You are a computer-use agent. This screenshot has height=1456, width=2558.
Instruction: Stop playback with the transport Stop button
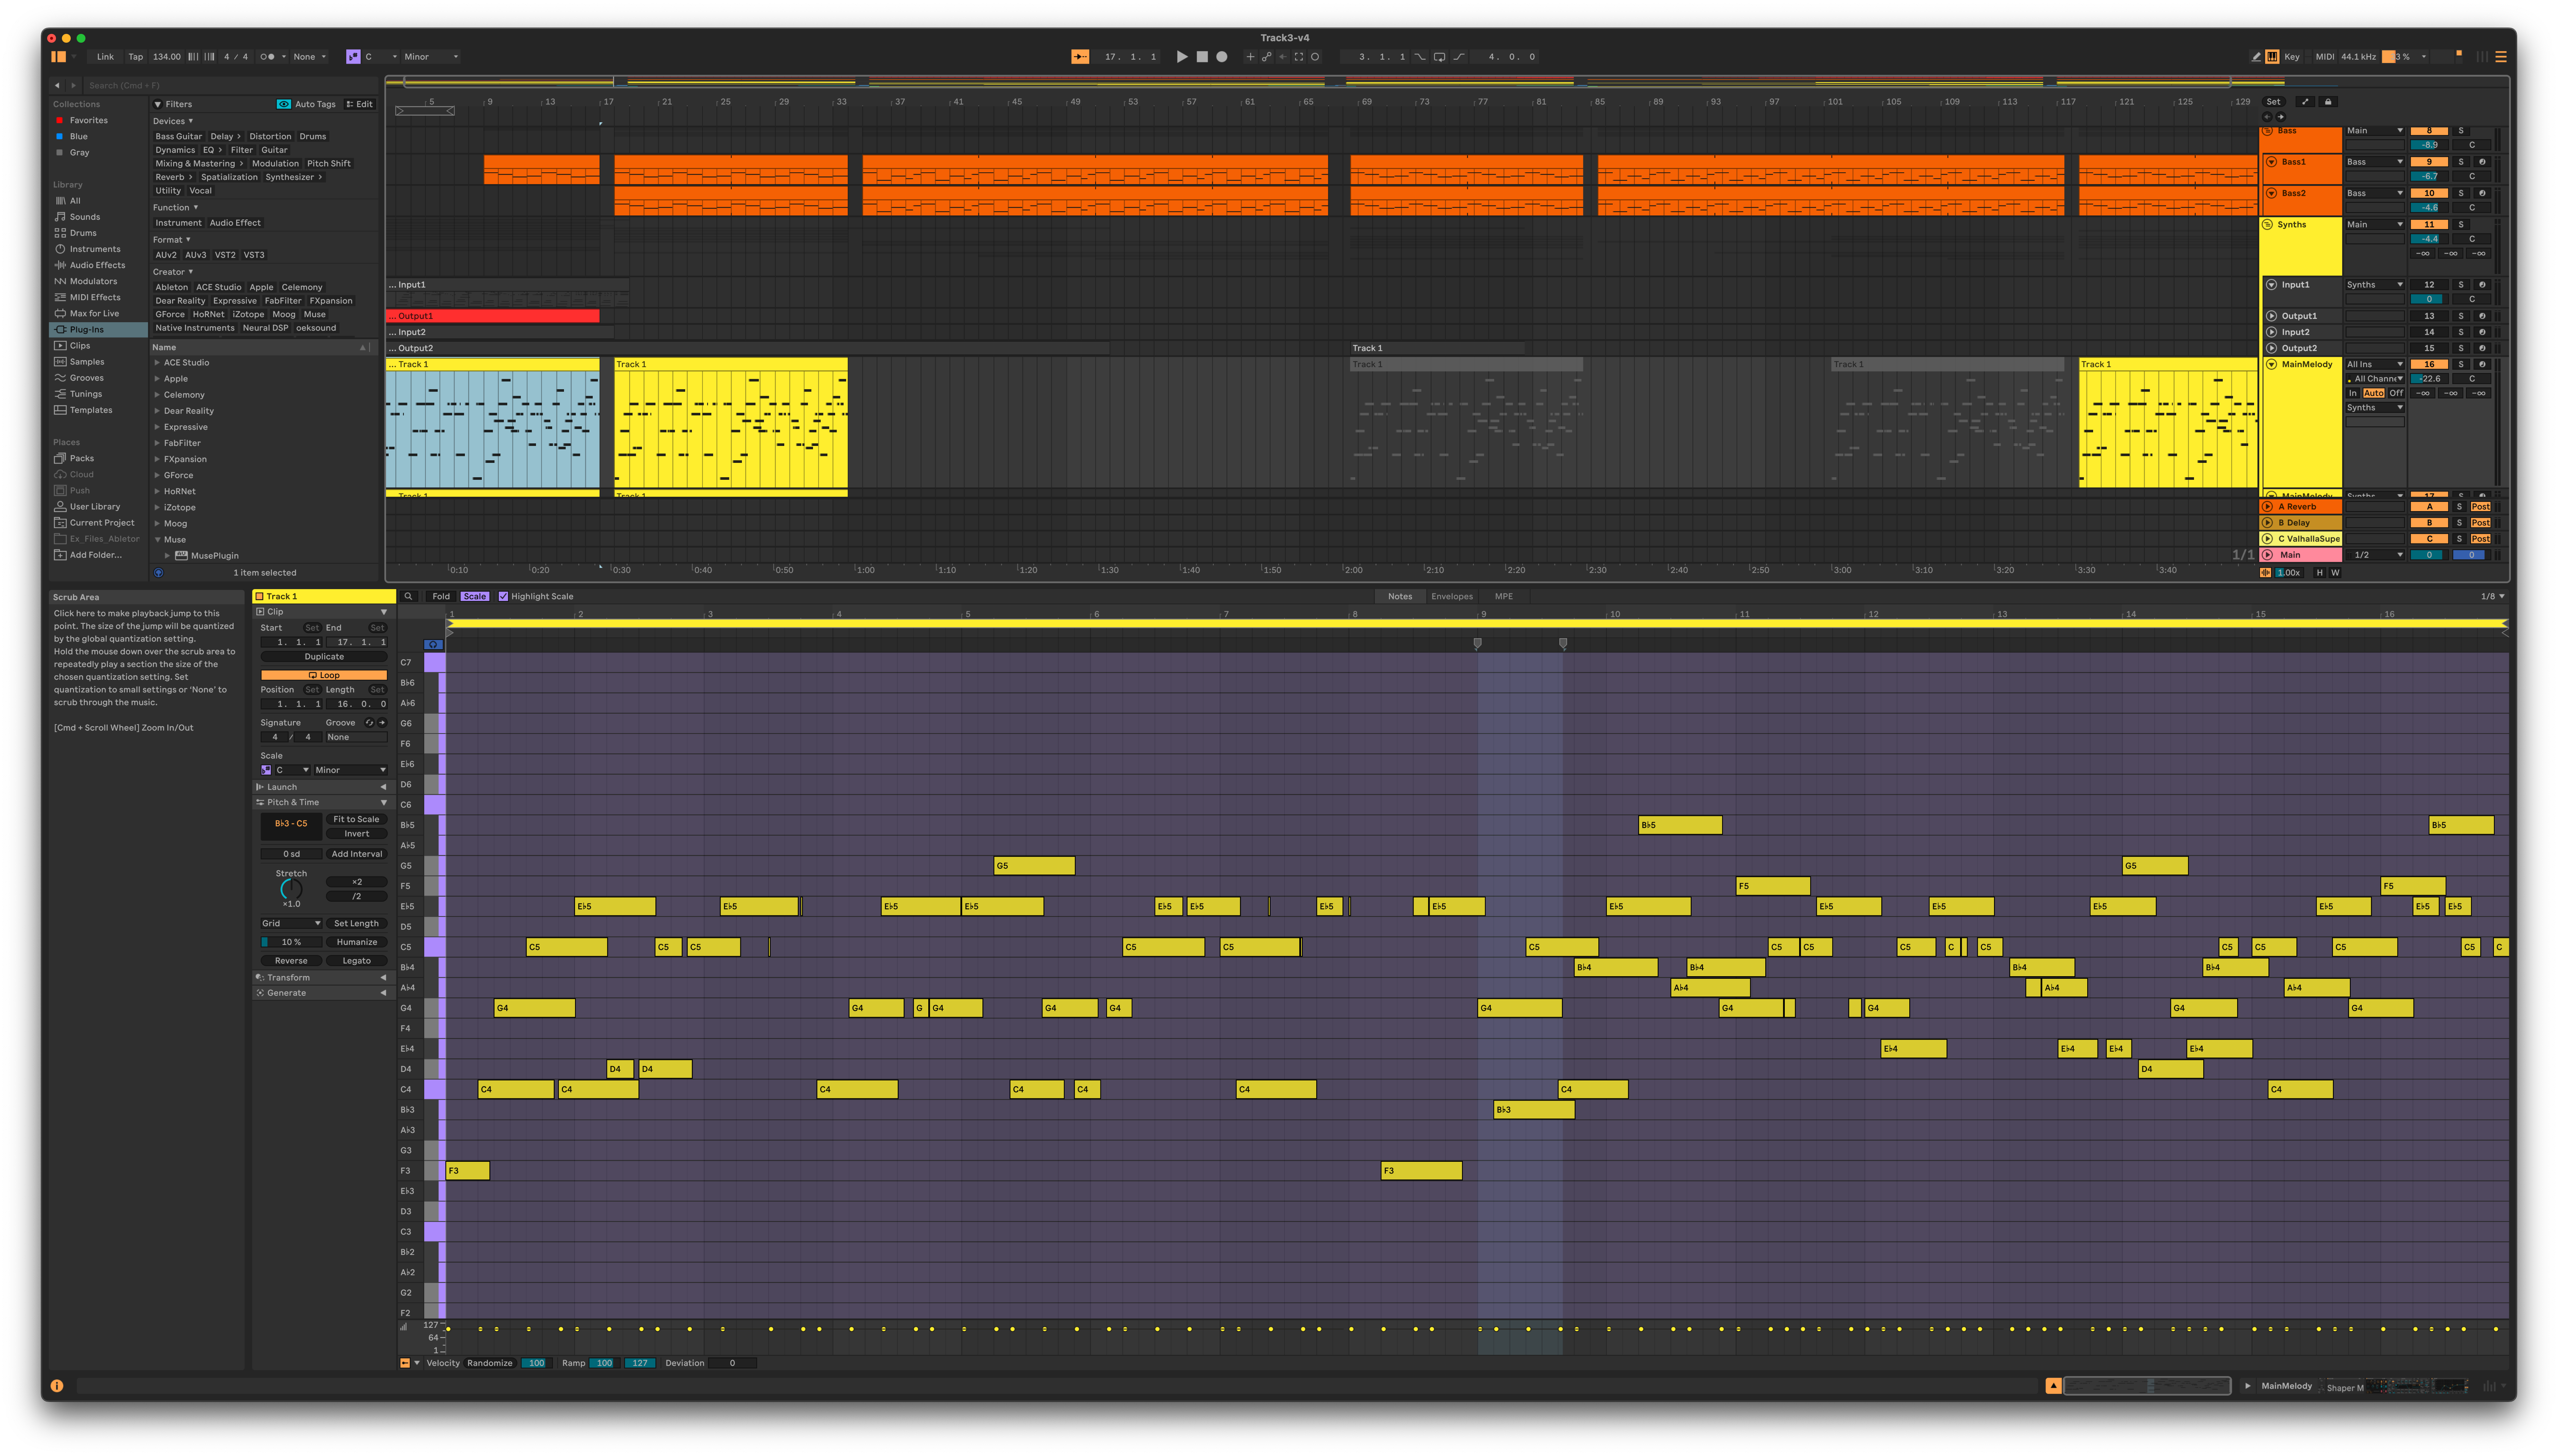pyautogui.click(x=1202, y=57)
